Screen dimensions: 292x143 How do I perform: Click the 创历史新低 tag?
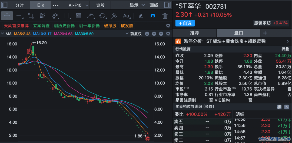tap(64, 26)
